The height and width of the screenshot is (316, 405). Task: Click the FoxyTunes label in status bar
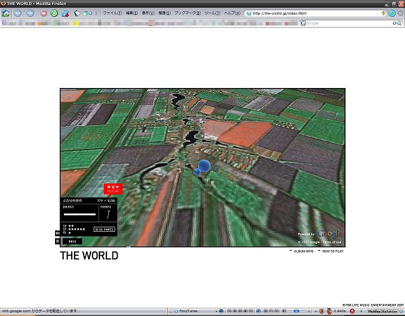coord(189,311)
